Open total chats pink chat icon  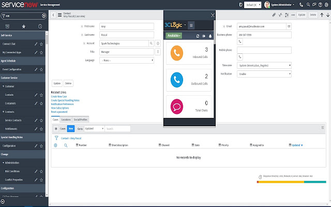pos(177,107)
